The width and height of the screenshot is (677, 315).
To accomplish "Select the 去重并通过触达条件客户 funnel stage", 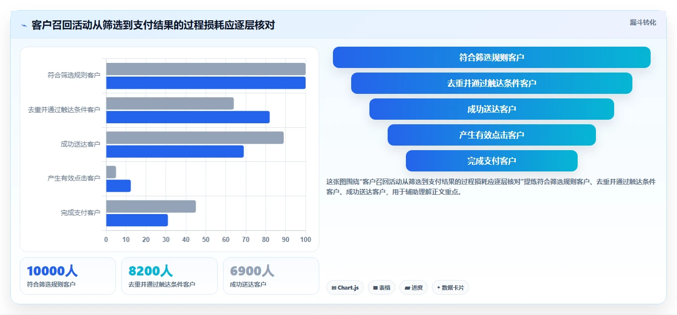I will click(492, 83).
